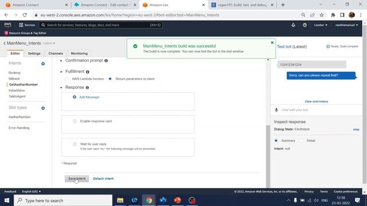Screen dimensions: 367x206
Task: Collapse the Response section
Action: pyautogui.click(x=61, y=88)
